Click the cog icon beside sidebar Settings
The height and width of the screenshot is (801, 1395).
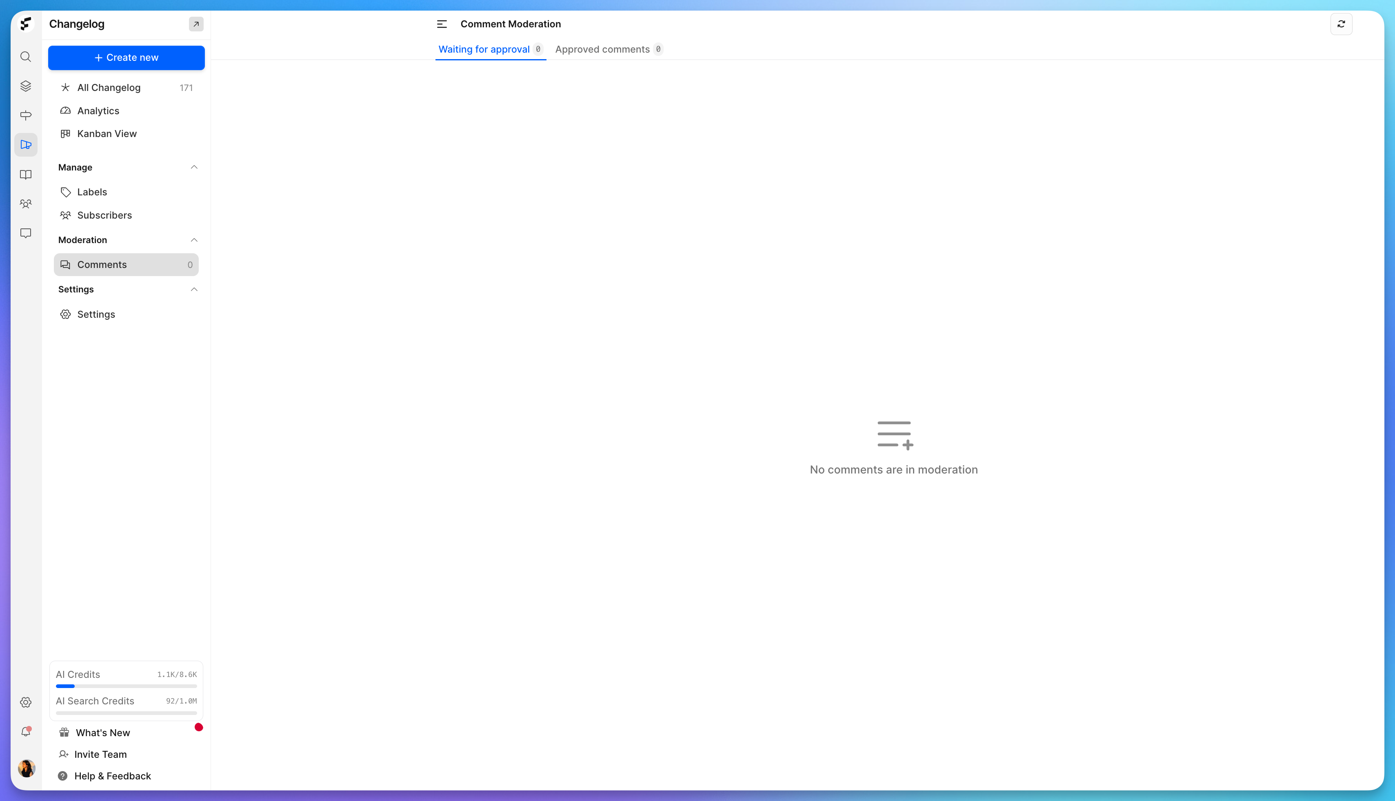66,314
